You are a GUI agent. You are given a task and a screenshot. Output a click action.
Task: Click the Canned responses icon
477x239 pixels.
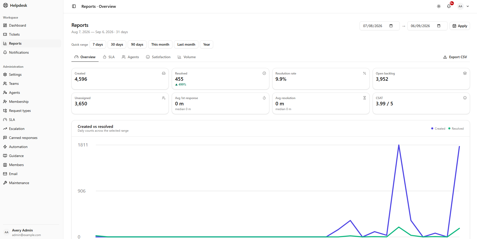point(5,138)
